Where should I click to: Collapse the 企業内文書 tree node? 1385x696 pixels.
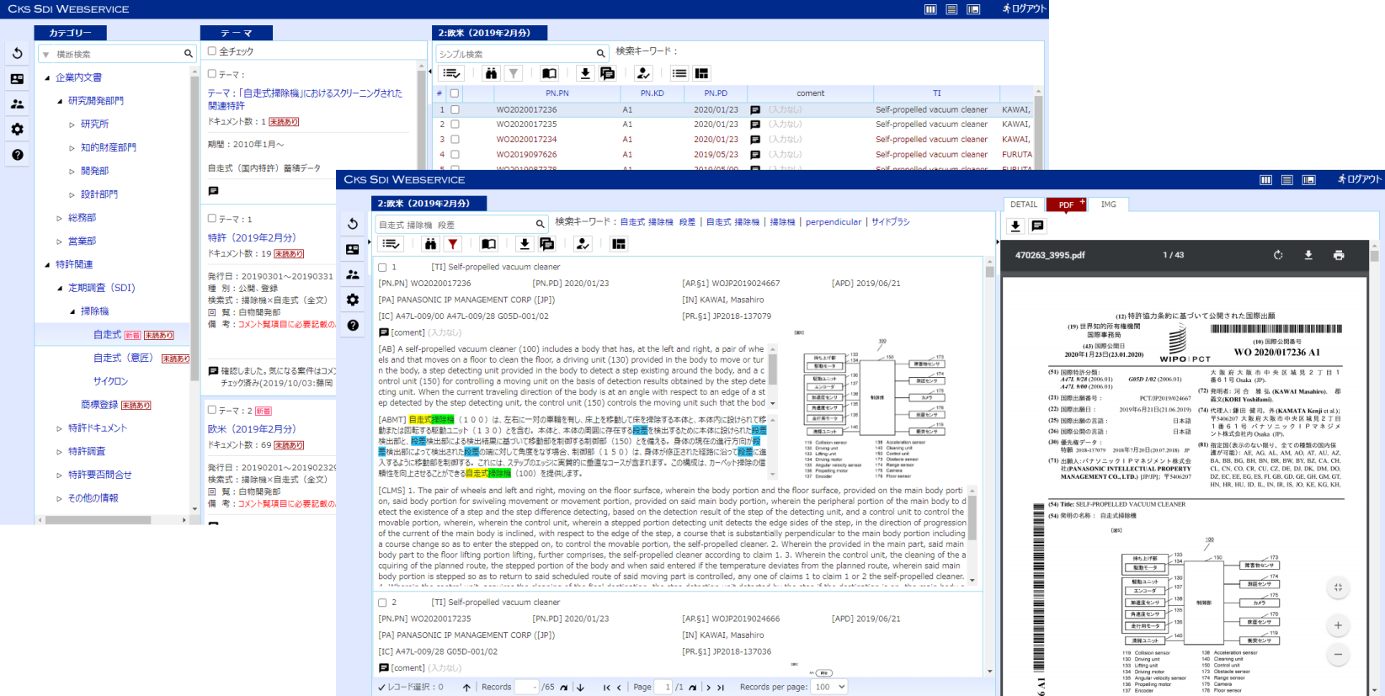47,77
